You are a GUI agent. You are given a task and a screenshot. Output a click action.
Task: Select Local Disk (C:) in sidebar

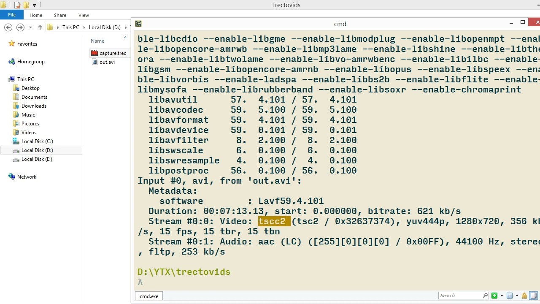click(x=37, y=141)
